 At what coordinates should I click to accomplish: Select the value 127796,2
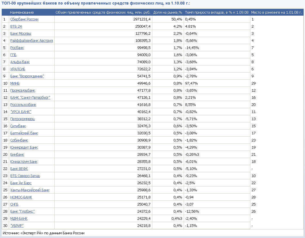pyautogui.click(x=143, y=33)
